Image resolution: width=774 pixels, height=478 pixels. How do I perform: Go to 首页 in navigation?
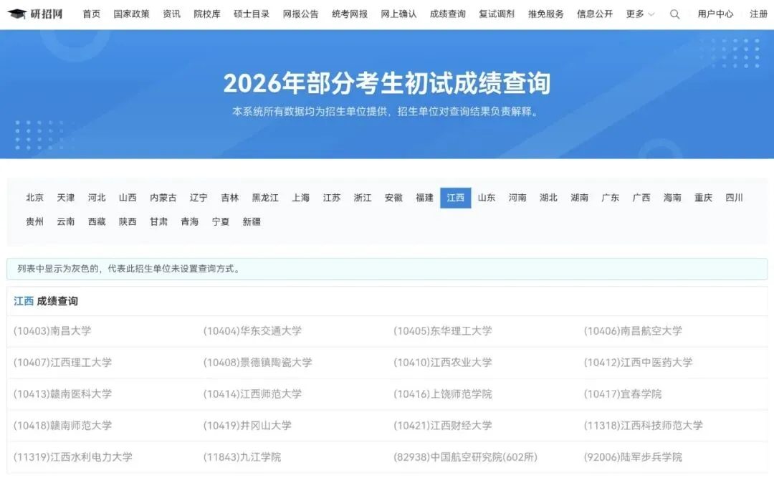tap(91, 14)
